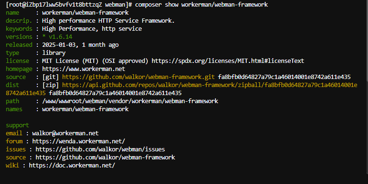This screenshot has width=368, height=184.
Task: Click the version text v1.6.14
Action: (60, 37)
